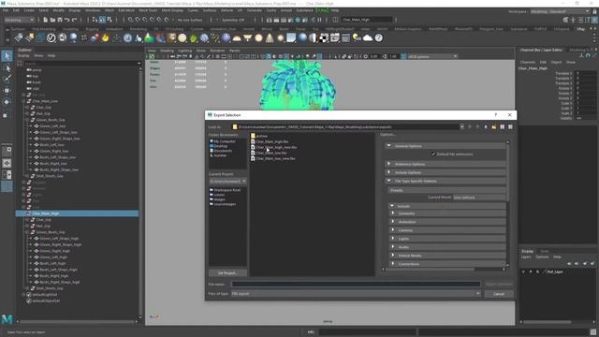The width and height of the screenshot is (599, 337).
Task: Click the Save Scene icon in status line
Action: click(60, 20)
